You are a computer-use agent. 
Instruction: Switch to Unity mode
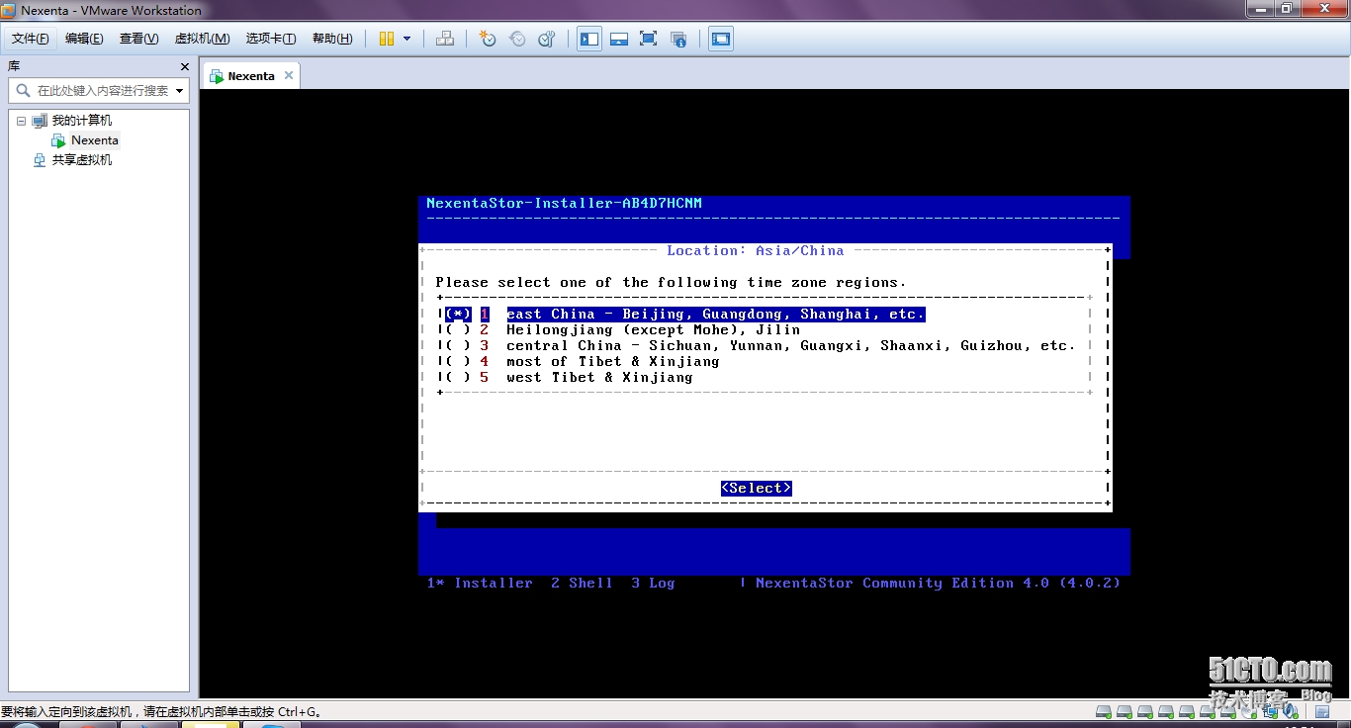click(x=678, y=39)
